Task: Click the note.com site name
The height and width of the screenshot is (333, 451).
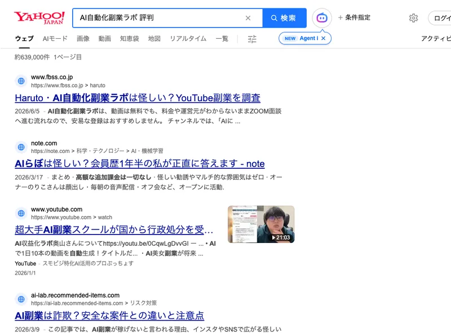Action: pyautogui.click(x=44, y=143)
